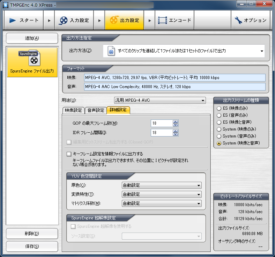Click the 映像 format field
The height and width of the screenshot is (257, 275).
(175, 78)
